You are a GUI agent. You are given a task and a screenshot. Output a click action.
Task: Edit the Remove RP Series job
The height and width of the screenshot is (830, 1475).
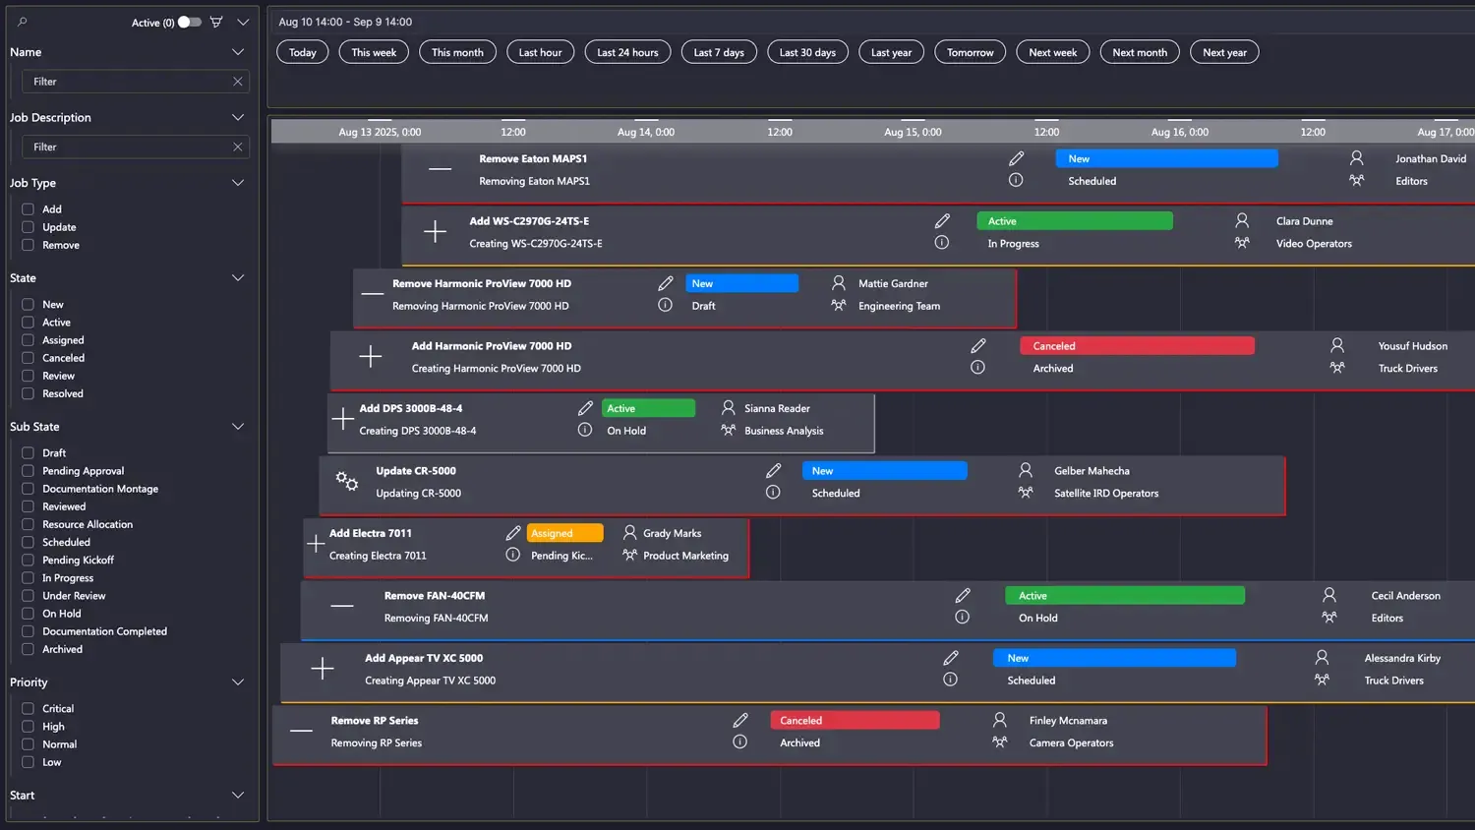[x=740, y=721]
